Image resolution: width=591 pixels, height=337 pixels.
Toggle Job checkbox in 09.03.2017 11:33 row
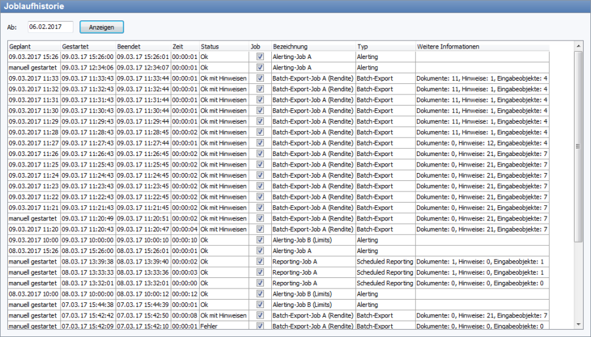pos(260,79)
